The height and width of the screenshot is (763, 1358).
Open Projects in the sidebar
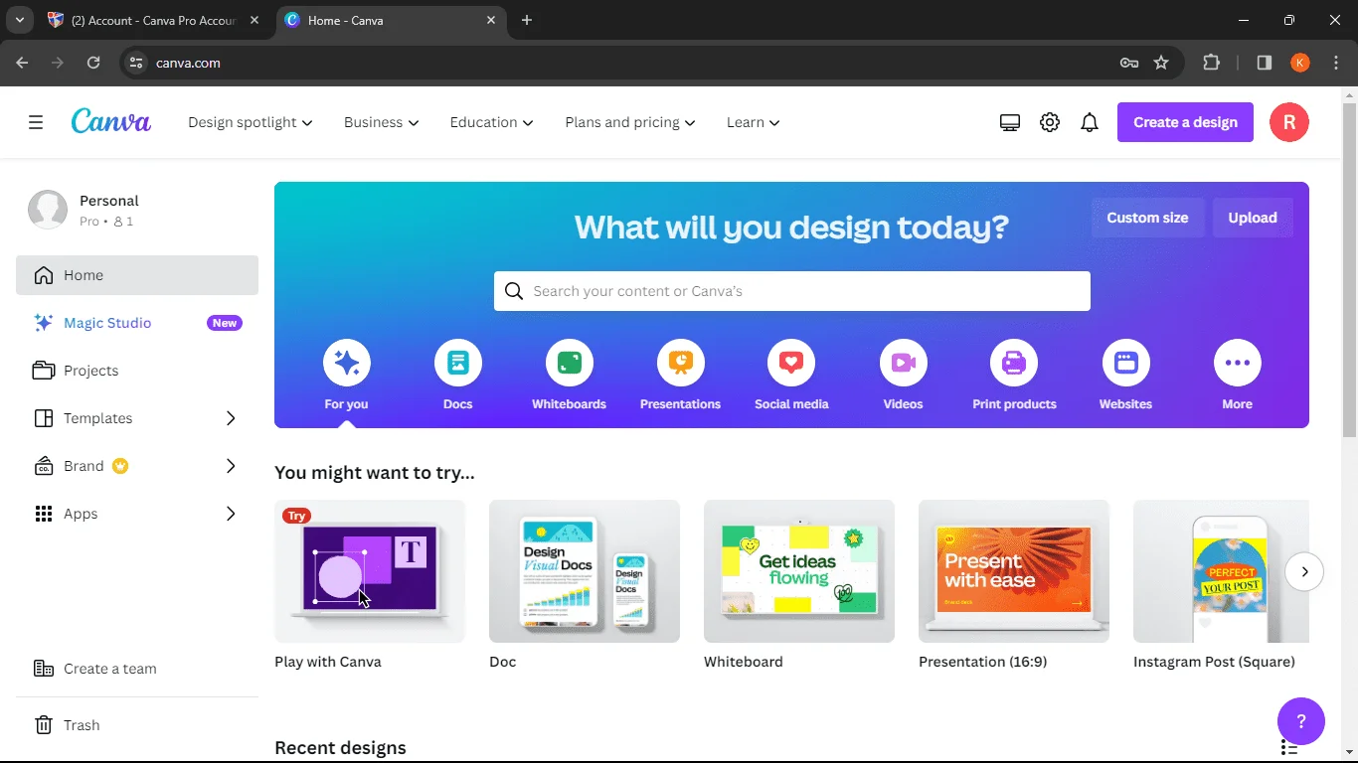137,371
